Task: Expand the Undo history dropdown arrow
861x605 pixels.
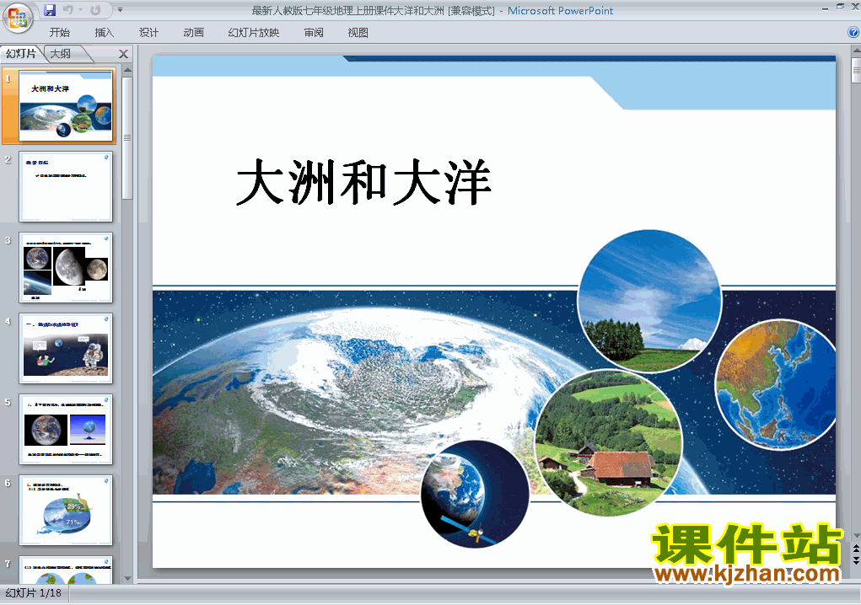Action: (80, 10)
